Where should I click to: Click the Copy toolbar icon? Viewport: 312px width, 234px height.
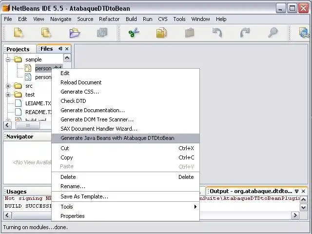161,33
